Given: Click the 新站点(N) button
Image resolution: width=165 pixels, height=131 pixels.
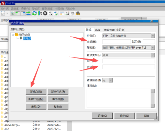Looking at the screenshot, I should click(x=36, y=92).
